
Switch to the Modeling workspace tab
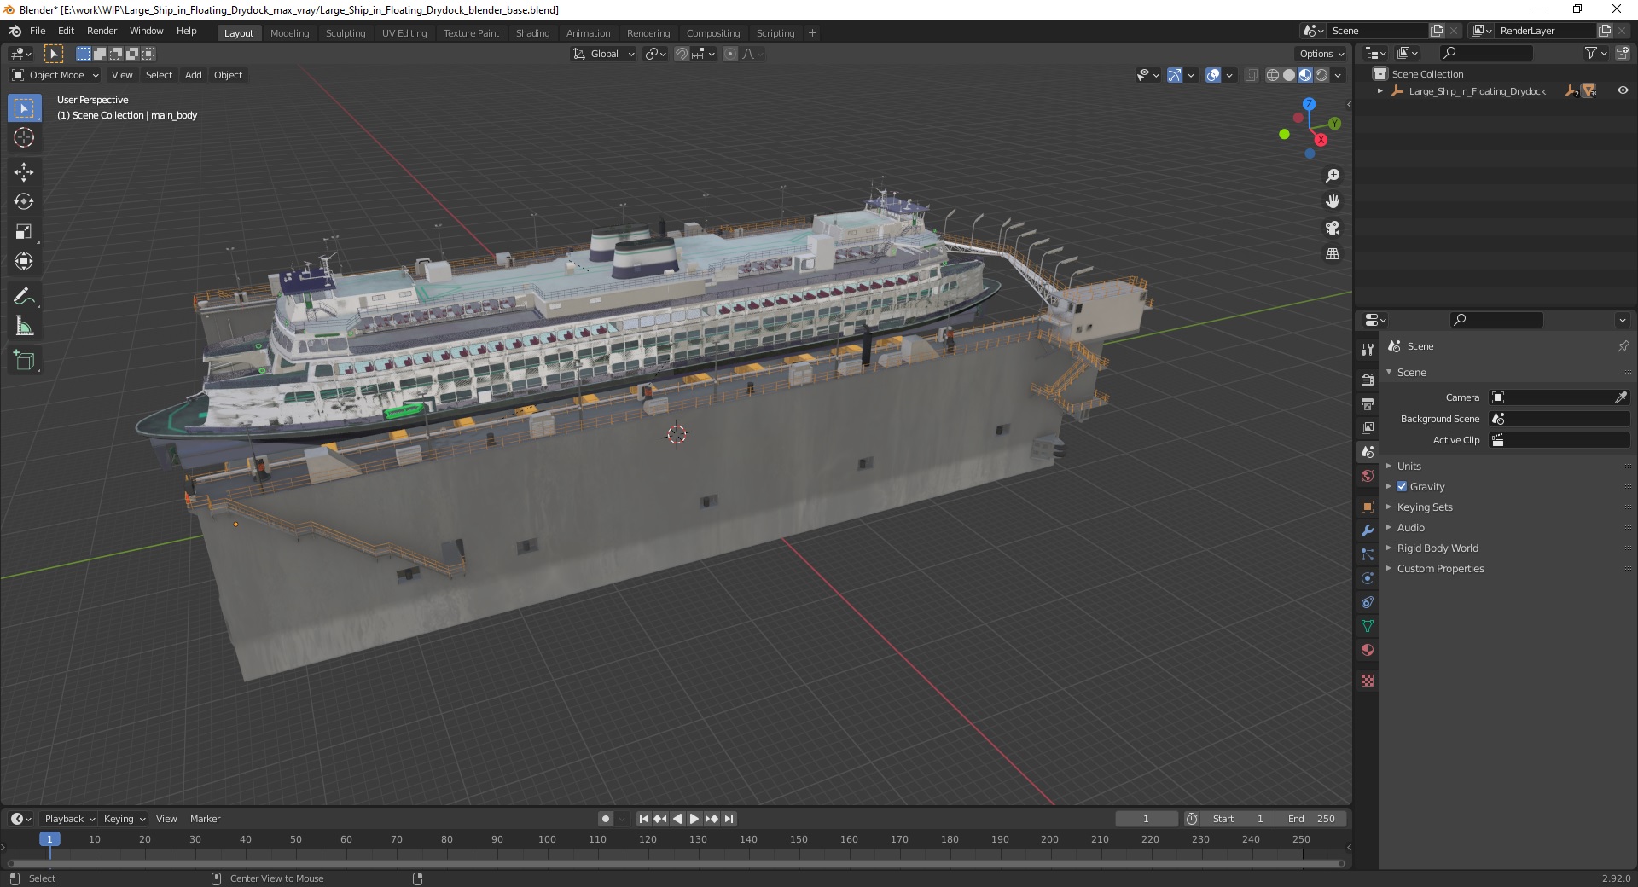[289, 32]
